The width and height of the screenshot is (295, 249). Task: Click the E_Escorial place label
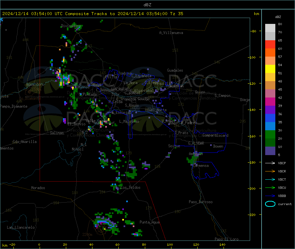pos(122,113)
